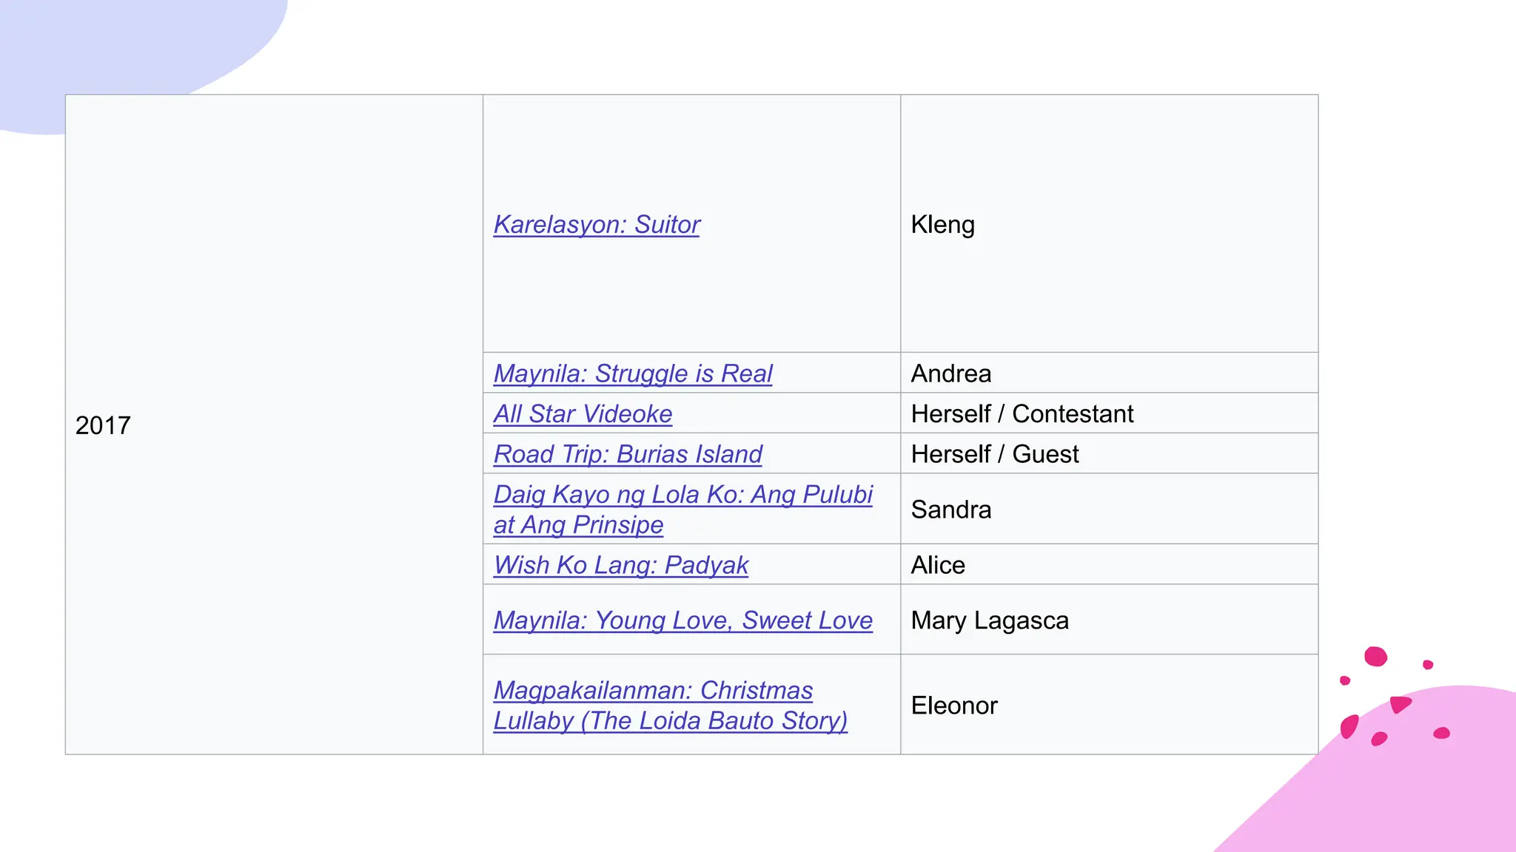Select the Eleonor role cell
Screen dimensions: 1516x852
[x=1109, y=705]
